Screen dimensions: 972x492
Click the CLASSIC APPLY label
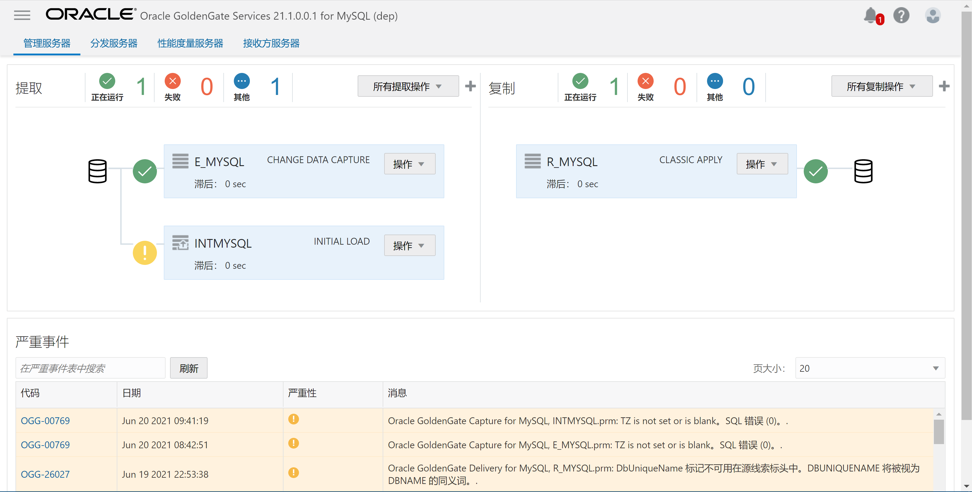point(691,160)
